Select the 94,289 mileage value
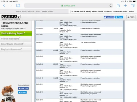Screen dimensions: 137x102 tap(56, 78)
